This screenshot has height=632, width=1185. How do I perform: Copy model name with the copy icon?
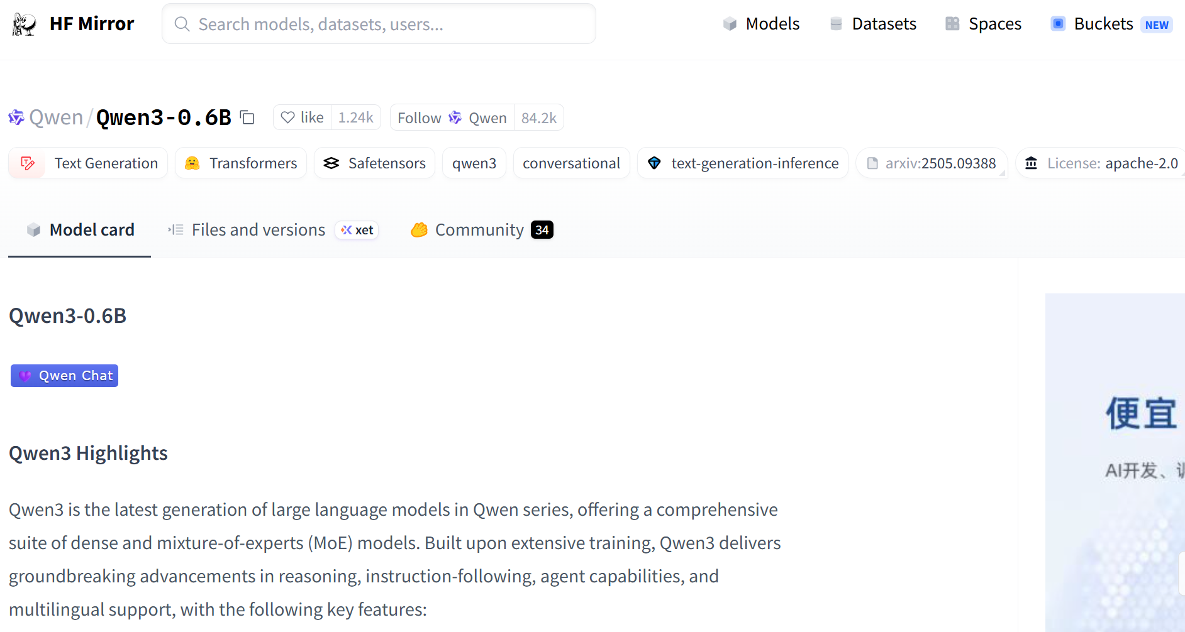point(247,117)
